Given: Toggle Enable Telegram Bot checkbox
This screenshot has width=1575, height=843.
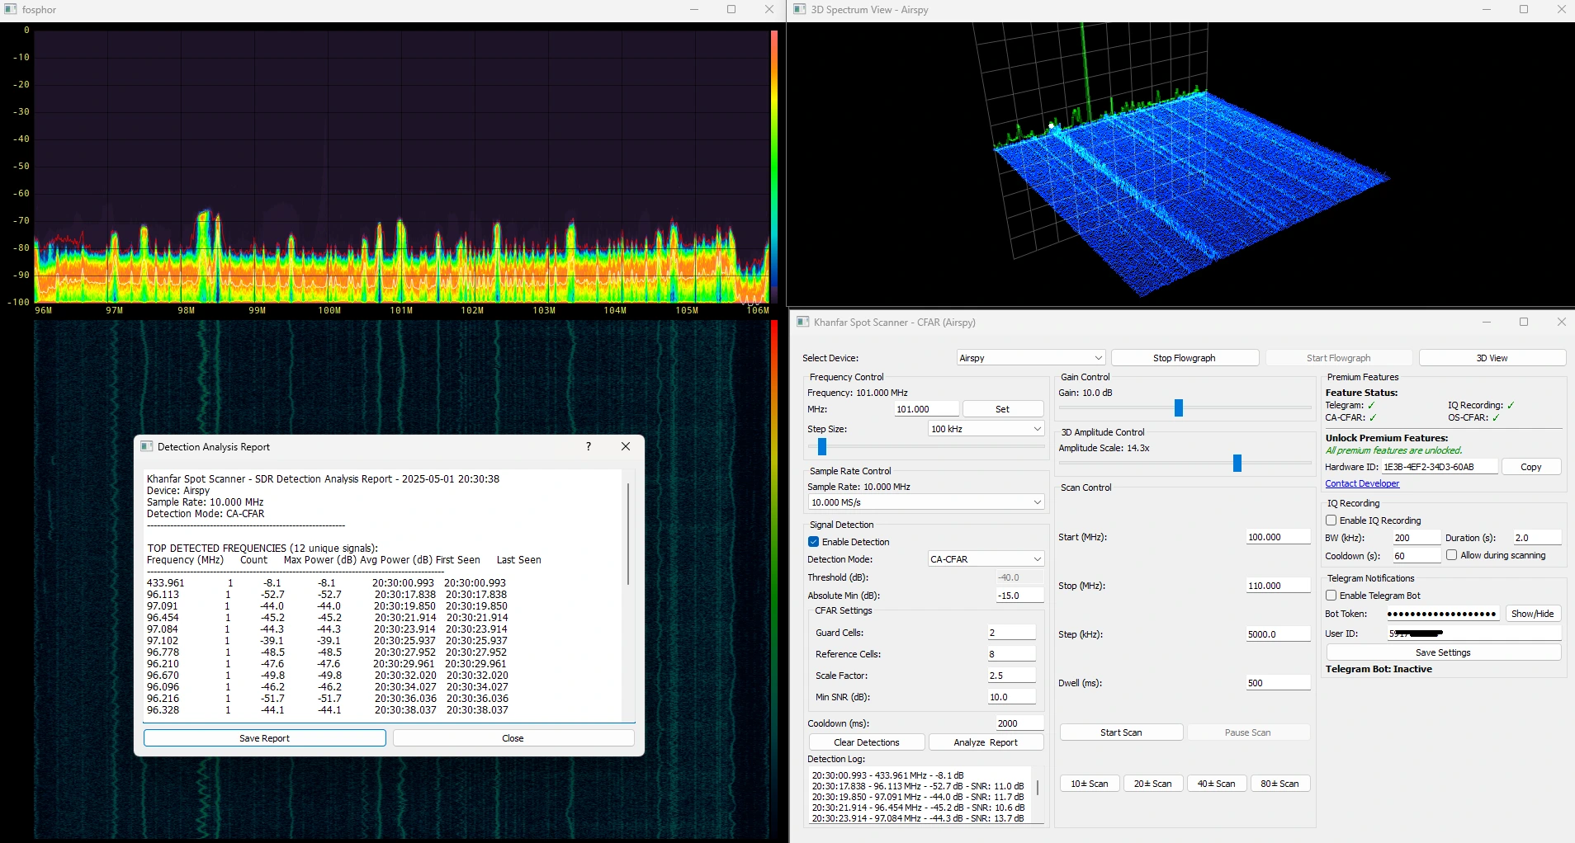Looking at the screenshot, I should pyautogui.click(x=1331, y=596).
